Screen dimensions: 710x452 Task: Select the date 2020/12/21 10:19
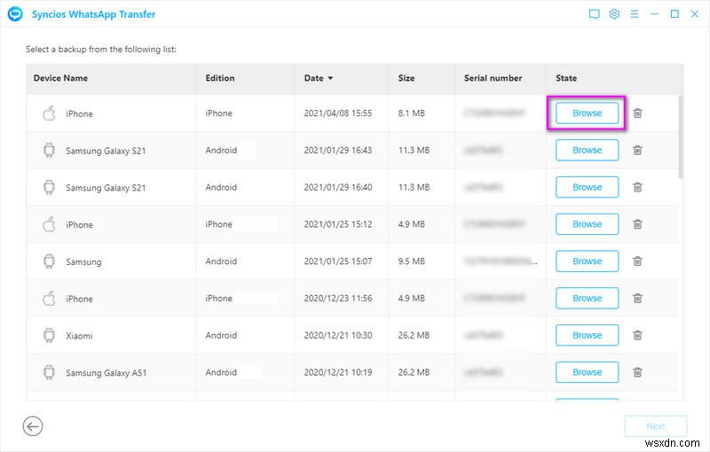338,372
